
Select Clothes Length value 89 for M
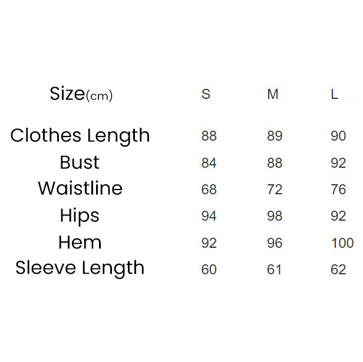pyautogui.click(x=275, y=136)
